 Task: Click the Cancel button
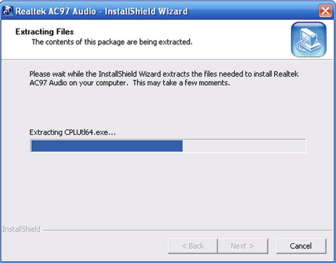(x=301, y=246)
